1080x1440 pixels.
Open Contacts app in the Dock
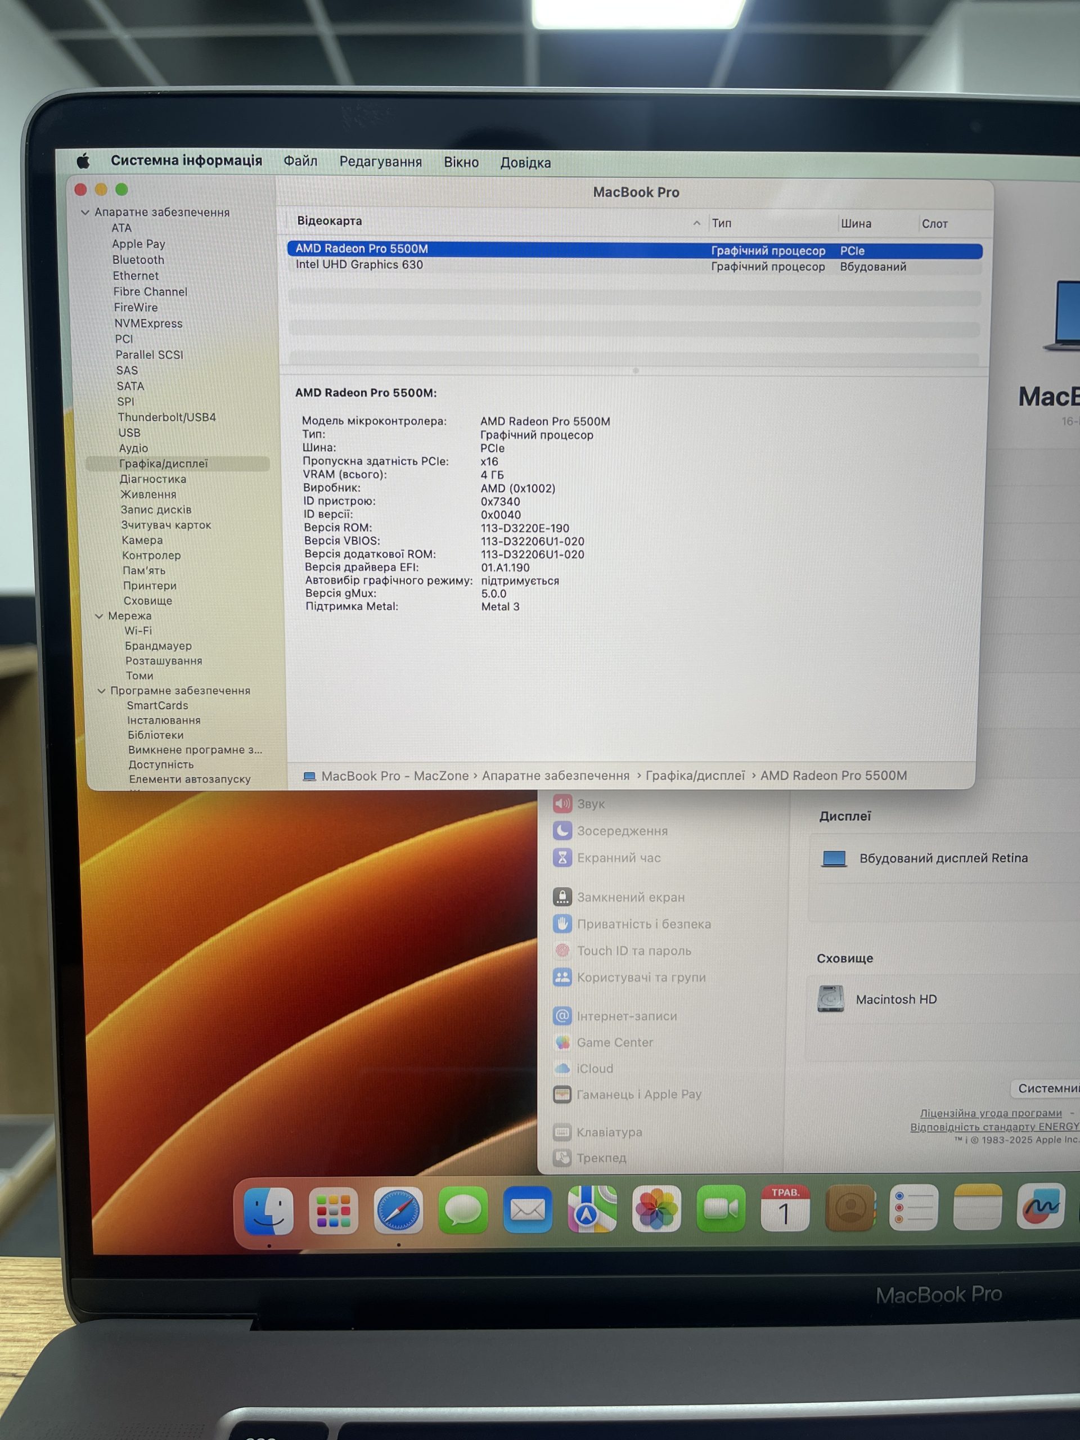click(849, 1208)
